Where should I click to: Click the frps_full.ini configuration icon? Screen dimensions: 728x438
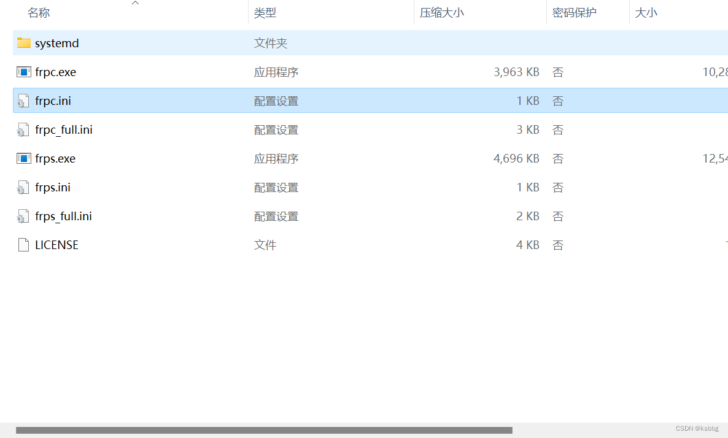[23, 216]
